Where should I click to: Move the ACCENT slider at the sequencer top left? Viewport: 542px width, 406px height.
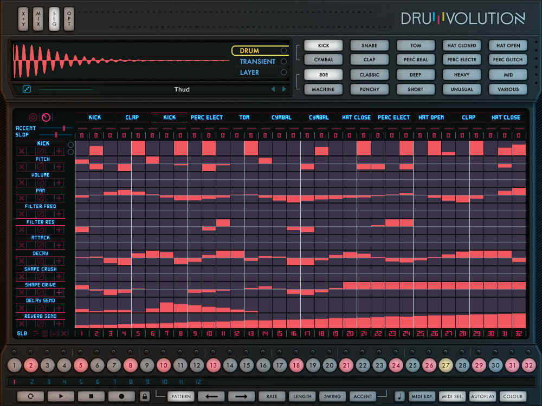(63, 128)
